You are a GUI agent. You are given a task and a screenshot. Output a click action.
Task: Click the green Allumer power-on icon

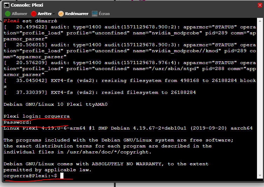click(x=8, y=14)
